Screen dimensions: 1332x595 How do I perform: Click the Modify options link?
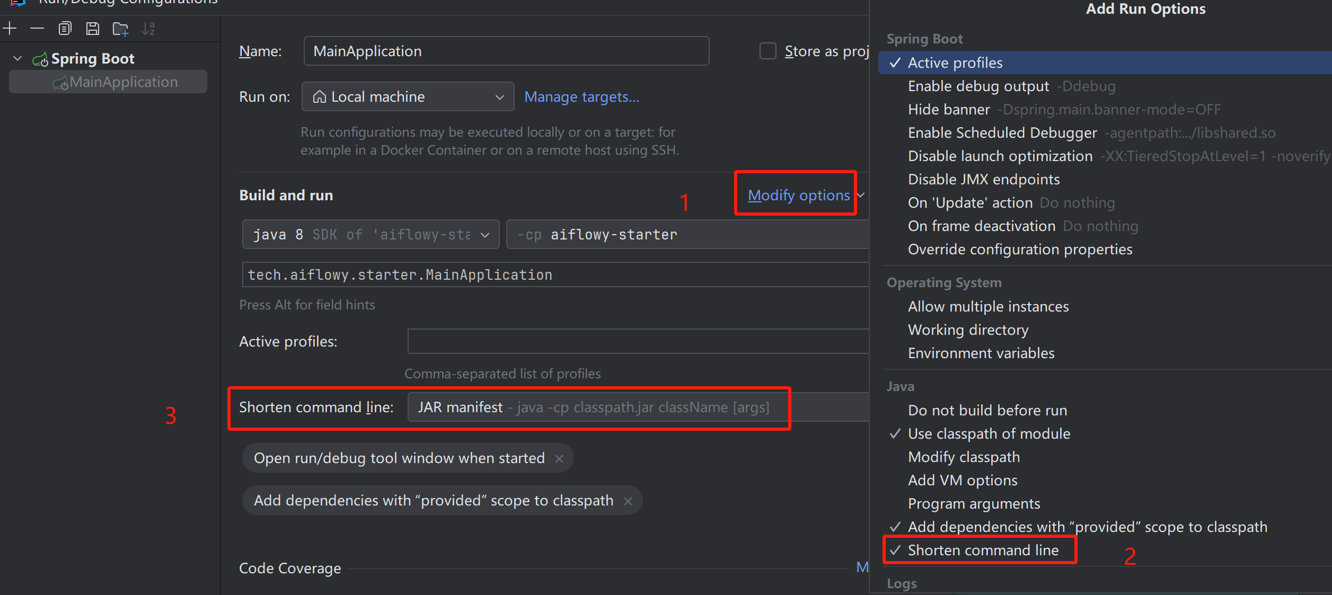coord(798,196)
